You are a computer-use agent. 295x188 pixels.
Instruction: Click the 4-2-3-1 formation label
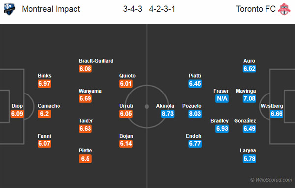click(162, 9)
